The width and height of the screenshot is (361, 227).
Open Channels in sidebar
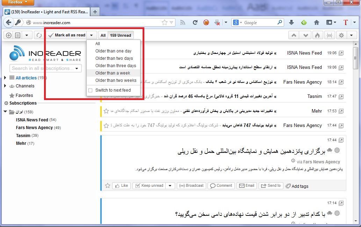(25, 86)
